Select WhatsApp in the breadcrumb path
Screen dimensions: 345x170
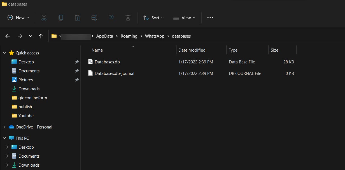(155, 36)
